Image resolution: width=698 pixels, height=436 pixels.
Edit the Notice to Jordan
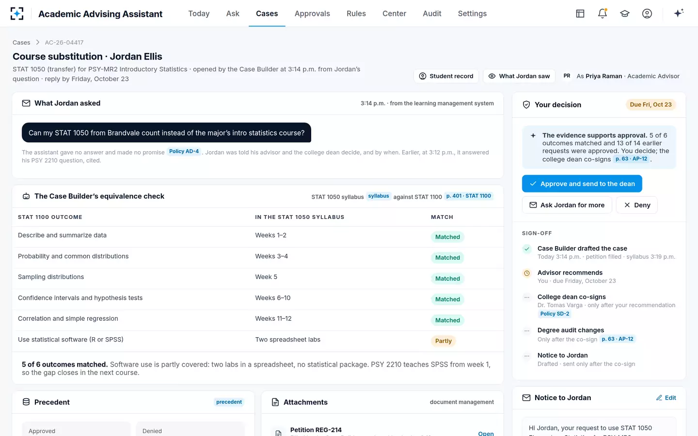[666, 398]
